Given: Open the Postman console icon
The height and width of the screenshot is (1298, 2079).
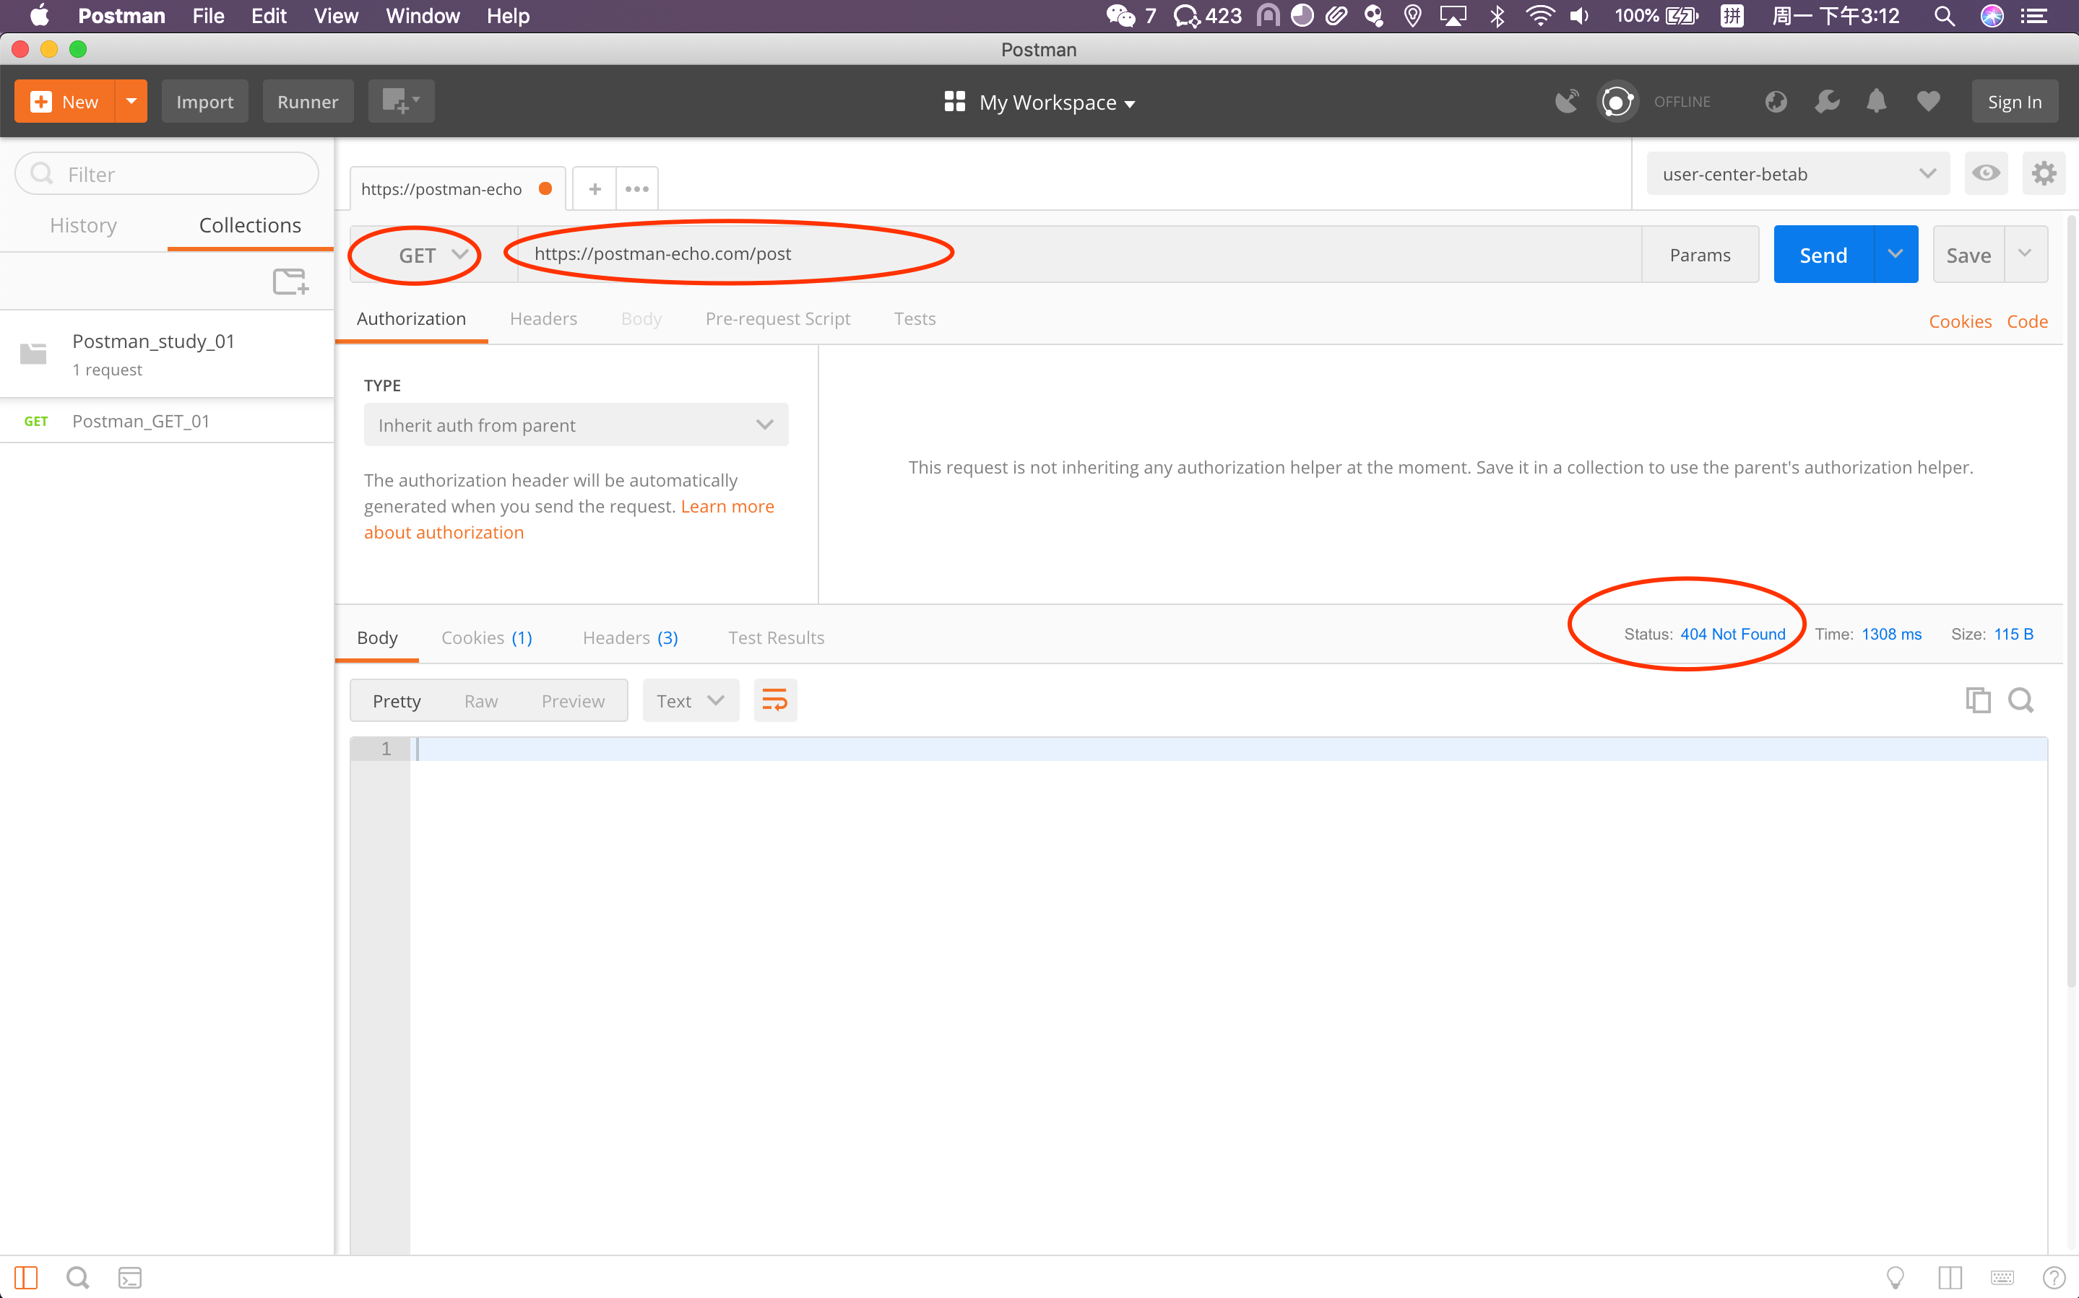Looking at the screenshot, I should point(130,1277).
